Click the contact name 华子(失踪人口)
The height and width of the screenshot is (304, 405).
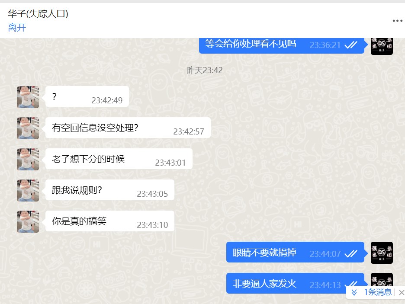[x=38, y=13]
